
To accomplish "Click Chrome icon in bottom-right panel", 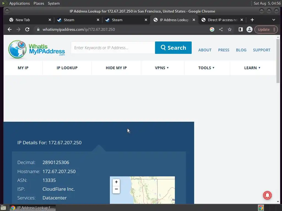I will point(261,208).
